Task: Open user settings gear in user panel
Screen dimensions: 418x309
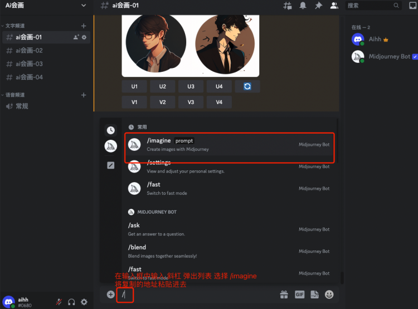Action: (84, 302)
